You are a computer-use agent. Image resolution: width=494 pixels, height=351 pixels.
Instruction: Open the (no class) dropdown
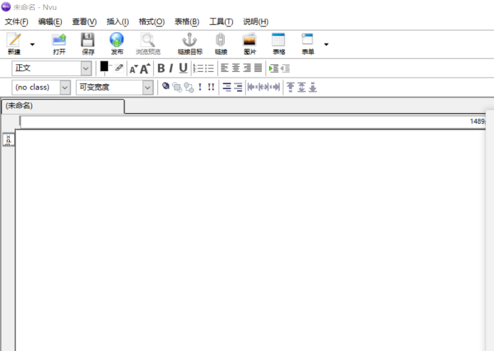[x=65, y=87]
